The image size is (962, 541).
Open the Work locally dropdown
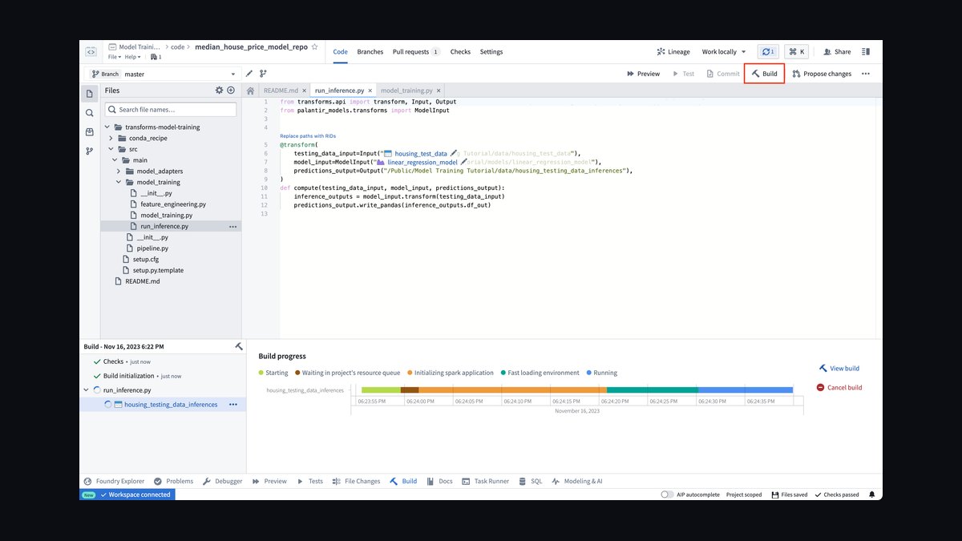(x=724, y=51)
